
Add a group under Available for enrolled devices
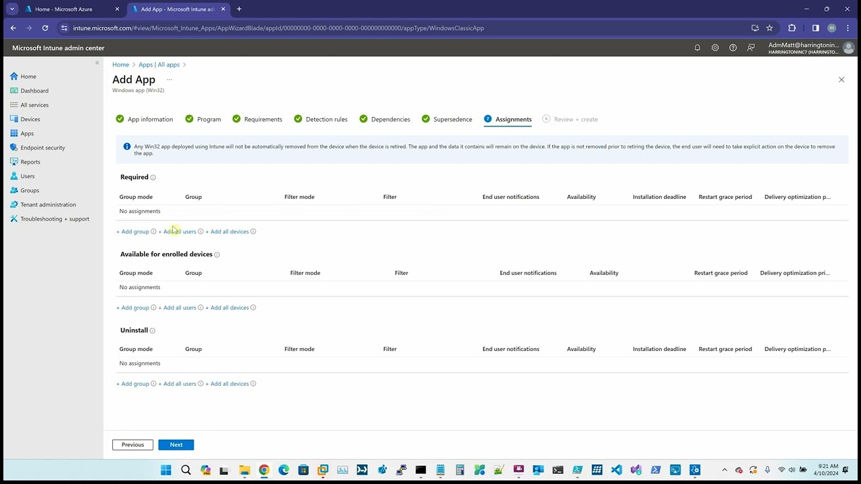pyautogui.click(x=133, y=308)
